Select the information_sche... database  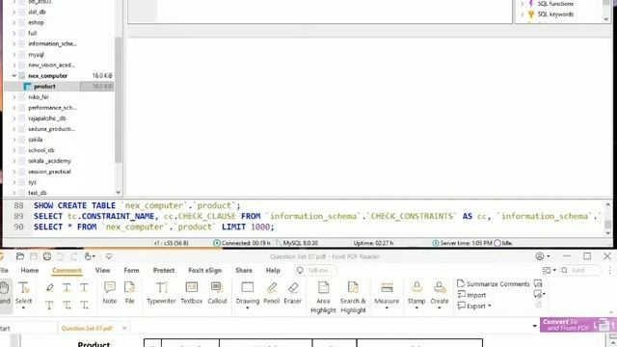(x=52, y=43)
